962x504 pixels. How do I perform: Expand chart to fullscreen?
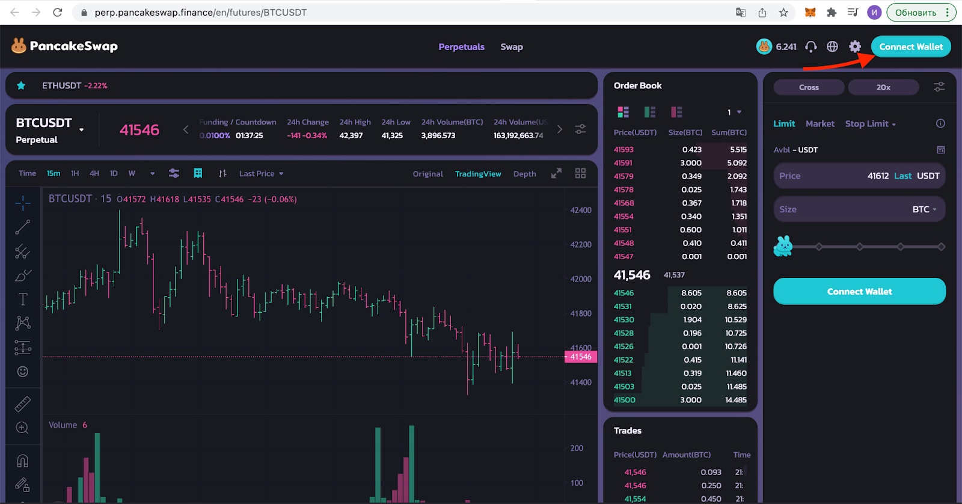click(x=557, y=173)
